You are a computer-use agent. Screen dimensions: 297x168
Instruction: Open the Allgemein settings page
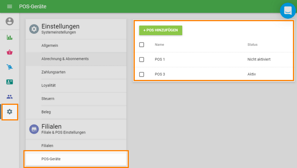tap(76, 45)
